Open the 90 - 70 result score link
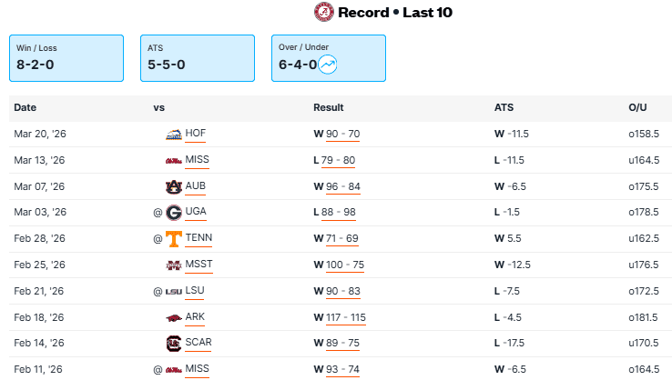This screenshot has height=380, width=672. 342,135
